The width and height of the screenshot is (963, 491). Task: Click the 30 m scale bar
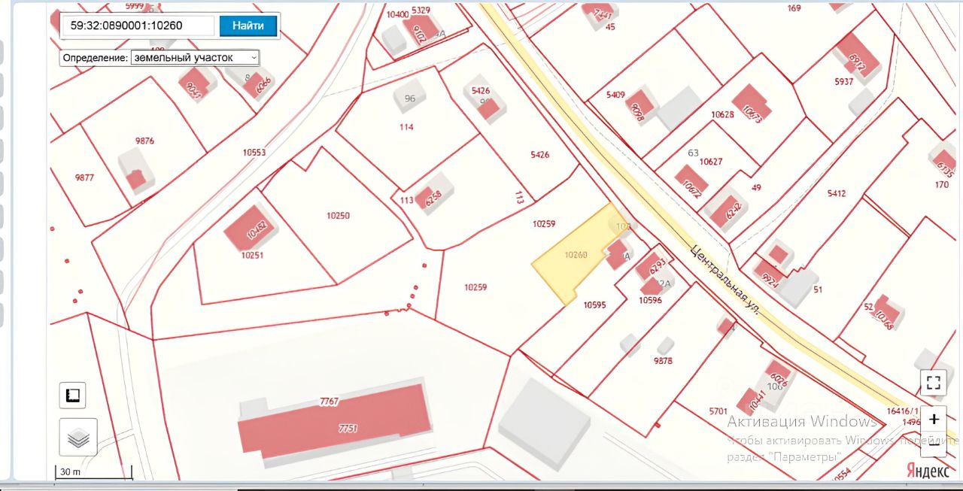point(93,472)
